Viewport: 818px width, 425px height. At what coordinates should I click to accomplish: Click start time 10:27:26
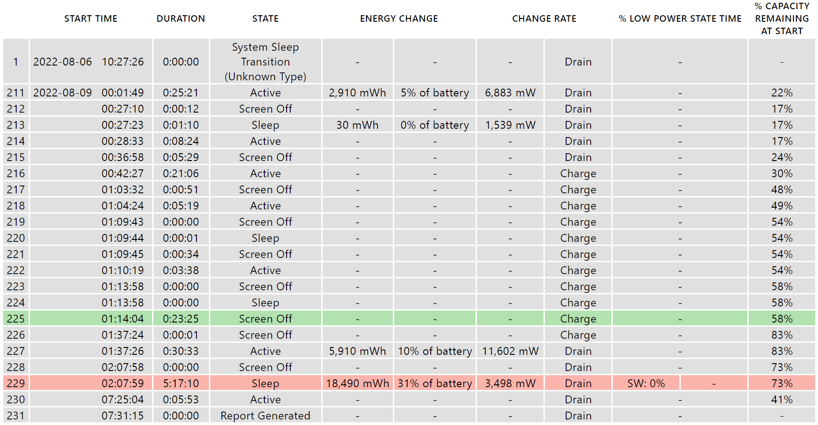tap(122, 61)
